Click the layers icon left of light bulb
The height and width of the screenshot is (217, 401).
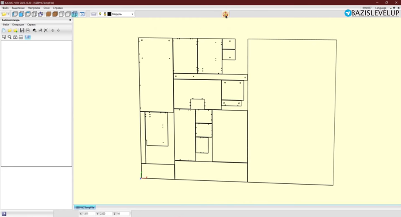click(x=93, y=14)
